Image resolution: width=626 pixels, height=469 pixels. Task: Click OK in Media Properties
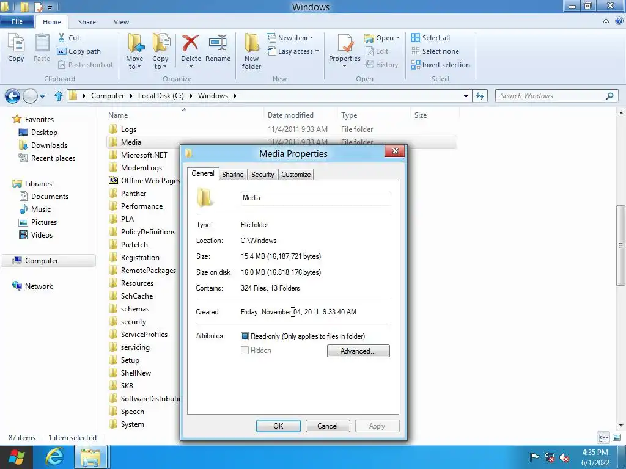tap(278, 426)
